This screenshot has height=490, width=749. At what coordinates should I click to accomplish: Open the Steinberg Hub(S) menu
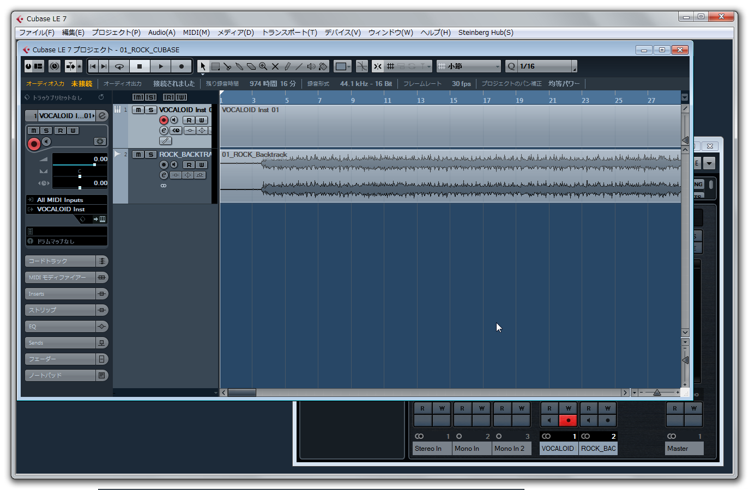coord(486,33)
